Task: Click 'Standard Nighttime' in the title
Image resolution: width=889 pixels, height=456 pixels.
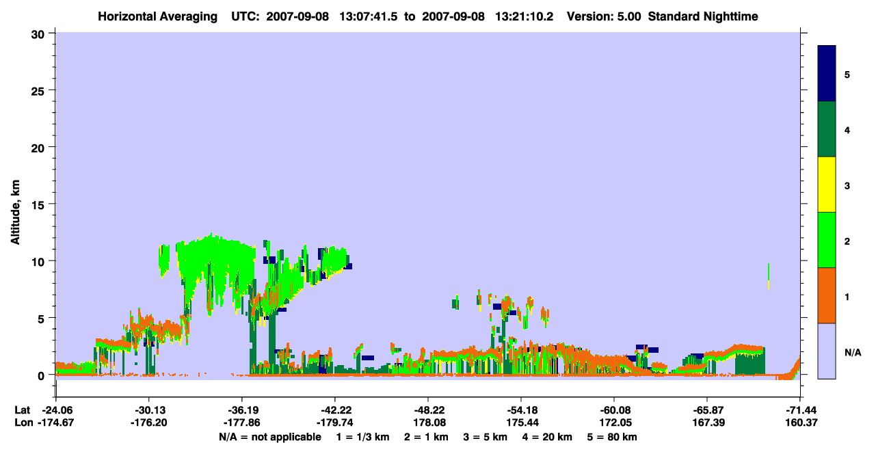Action: coord(703,16)
